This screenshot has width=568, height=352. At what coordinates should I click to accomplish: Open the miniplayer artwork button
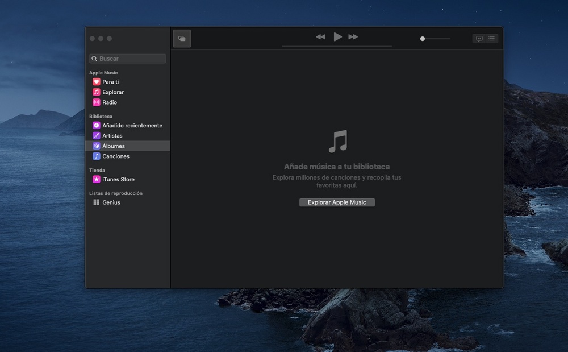tap(182, 39)
